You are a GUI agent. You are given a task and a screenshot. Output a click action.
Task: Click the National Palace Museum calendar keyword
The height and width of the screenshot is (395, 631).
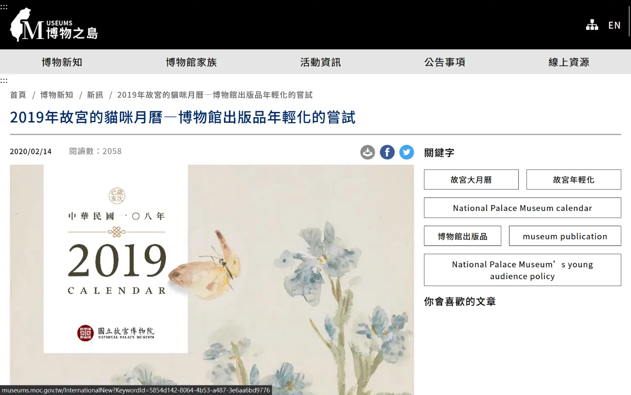[522, 208]
